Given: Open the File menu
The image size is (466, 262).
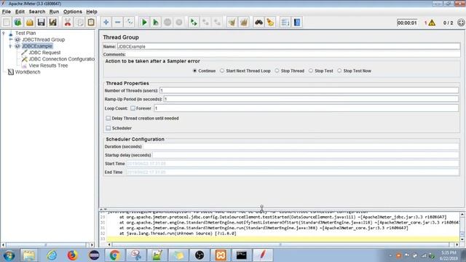Looking at the screenshot, I should coord(7,12).
